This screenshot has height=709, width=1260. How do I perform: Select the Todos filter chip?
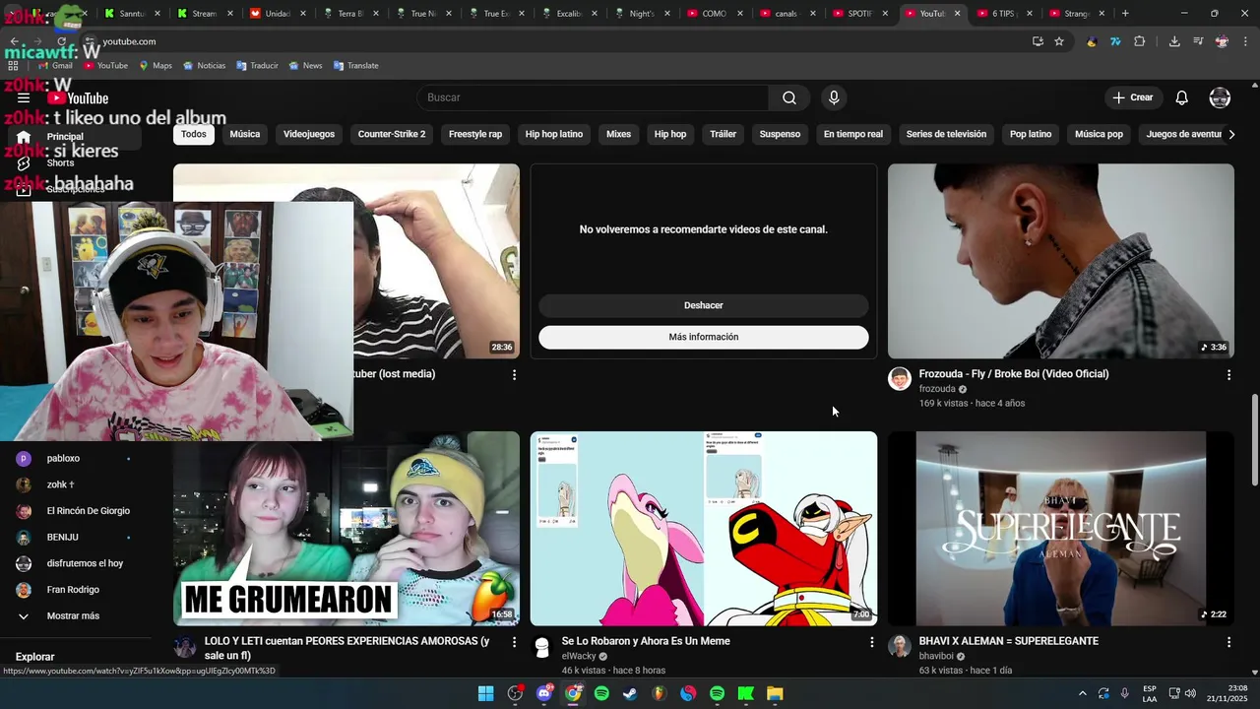(194, 134)
